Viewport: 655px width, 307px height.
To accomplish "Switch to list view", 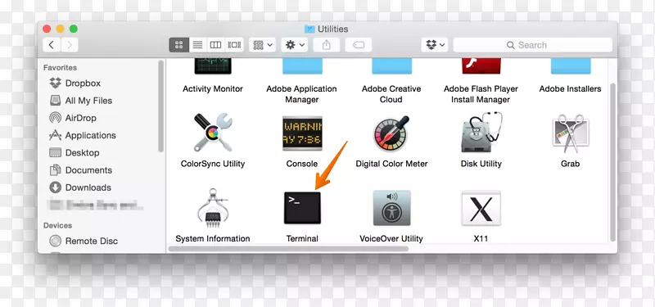I will point(197,45).
